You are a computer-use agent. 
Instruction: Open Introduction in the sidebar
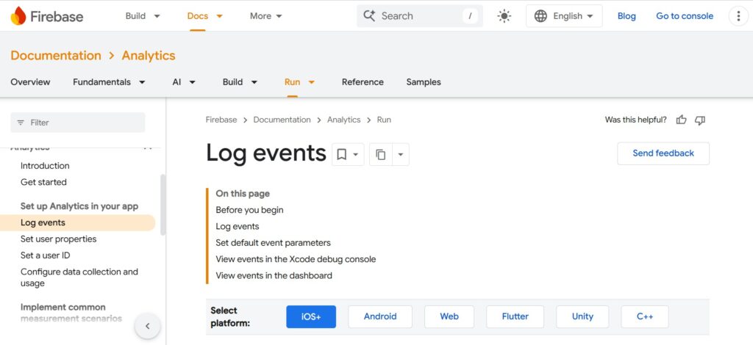click(x=45, y=166)
